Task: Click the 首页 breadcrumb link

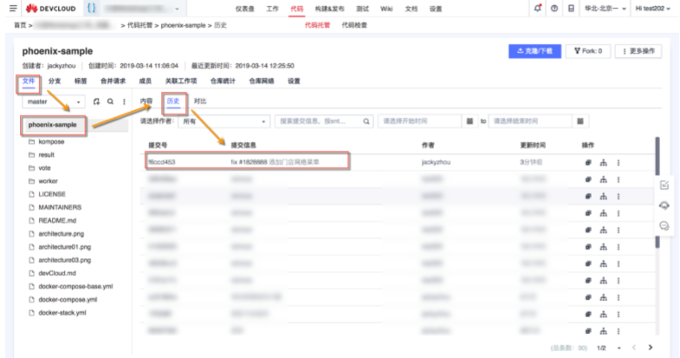Action: pos(20,25)
